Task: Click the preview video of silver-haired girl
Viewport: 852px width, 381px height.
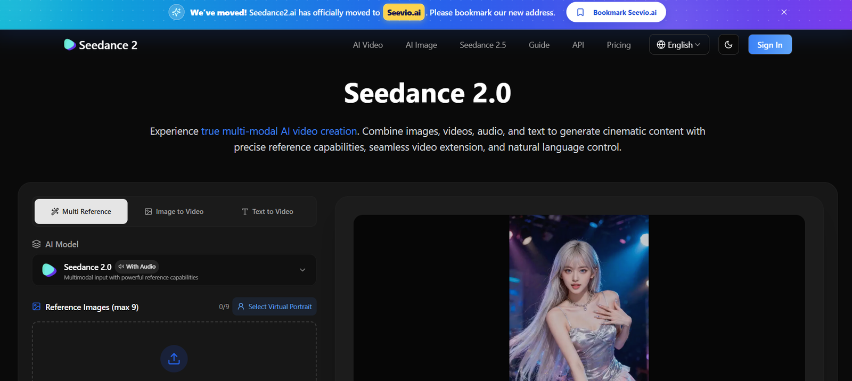Action: [579, 298]
